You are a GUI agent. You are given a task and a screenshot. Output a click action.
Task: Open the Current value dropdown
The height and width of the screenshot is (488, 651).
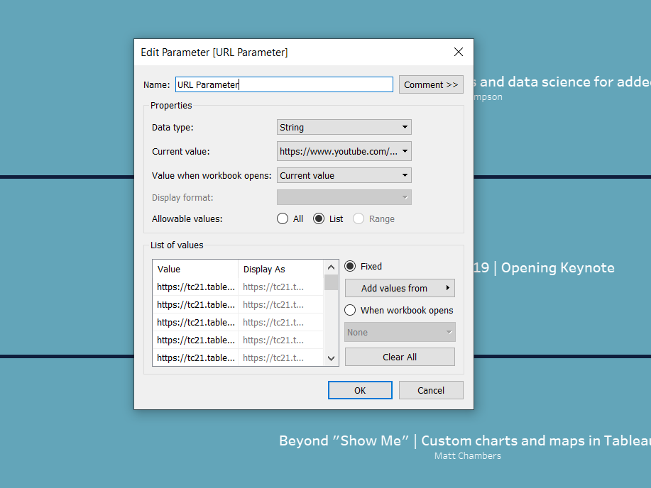[344, 152]
